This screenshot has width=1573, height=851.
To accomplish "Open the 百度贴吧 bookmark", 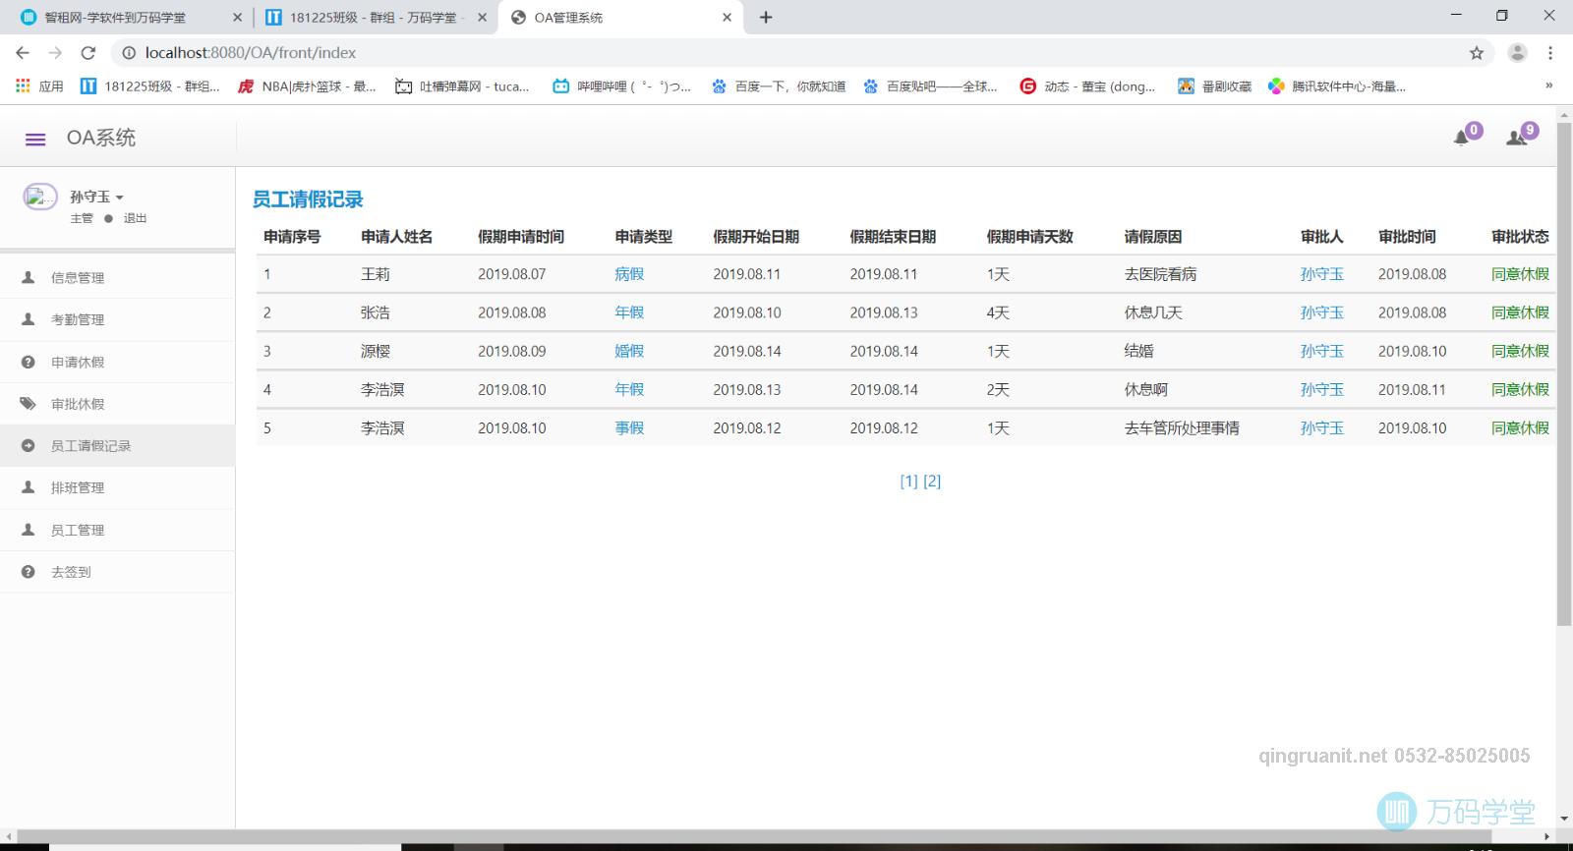I will coord(930,86).
